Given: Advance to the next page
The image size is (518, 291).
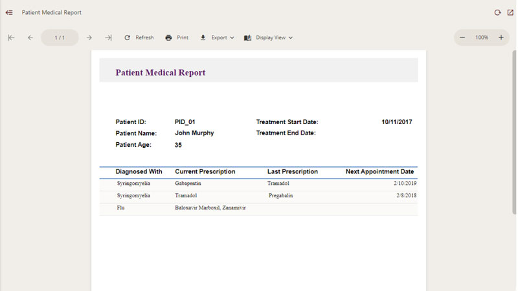Looking at the screenshot, I should [x=89, y=38].
